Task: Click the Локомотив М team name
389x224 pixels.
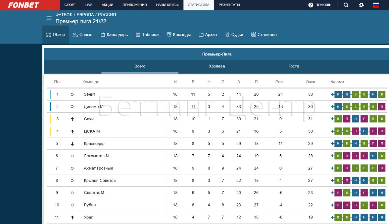Action: click(x=97, y=156)
